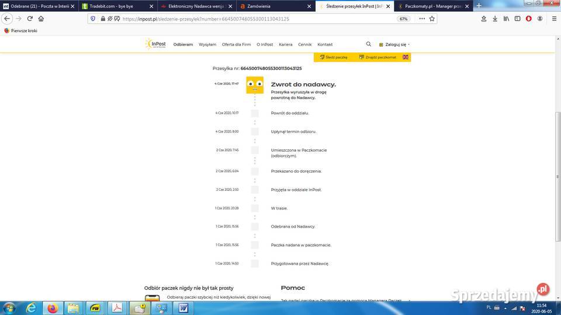Click the yellow PDF app on taskbar
The width and height of the screenshot is (561, 315).
[x=95, y=308]
